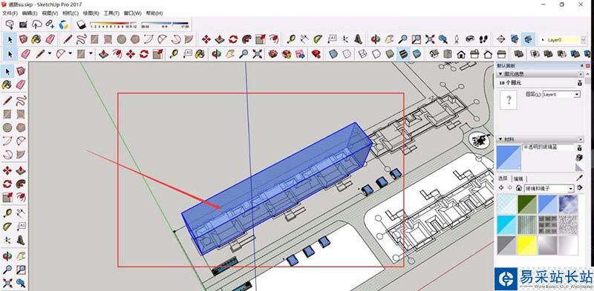Select the Move tool in top toolbar
Screen dimensions: 594x291
point(206,39)
